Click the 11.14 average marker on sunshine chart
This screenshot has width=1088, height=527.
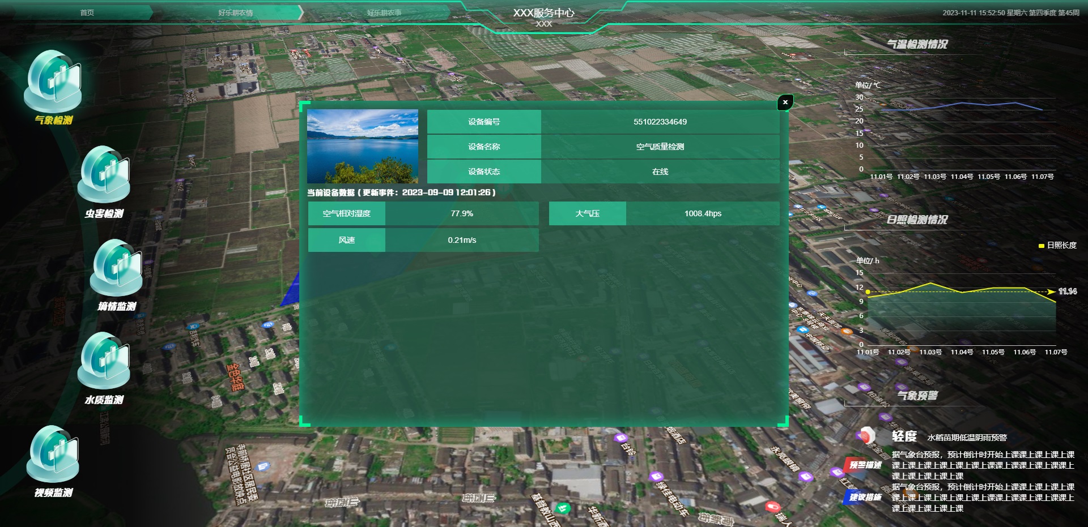1068,292
